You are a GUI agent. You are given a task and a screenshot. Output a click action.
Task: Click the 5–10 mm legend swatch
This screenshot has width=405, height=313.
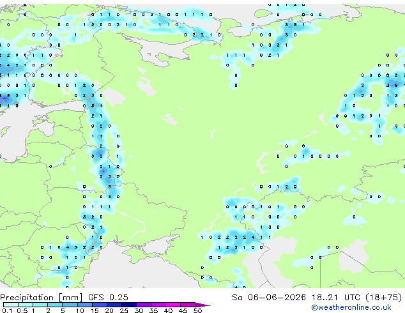point(70,305)
